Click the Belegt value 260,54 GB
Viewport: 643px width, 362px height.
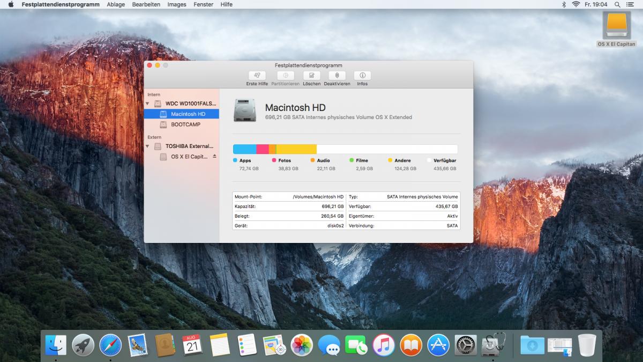point(333,216)
